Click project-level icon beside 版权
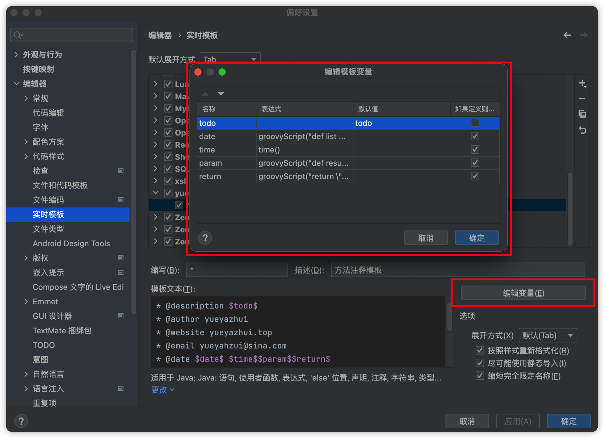604x438 pixels. click(x=121, y=258)
